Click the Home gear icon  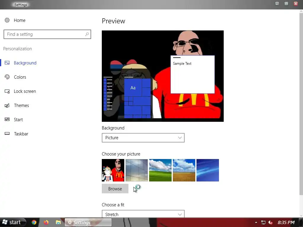(x=7, y=20)
